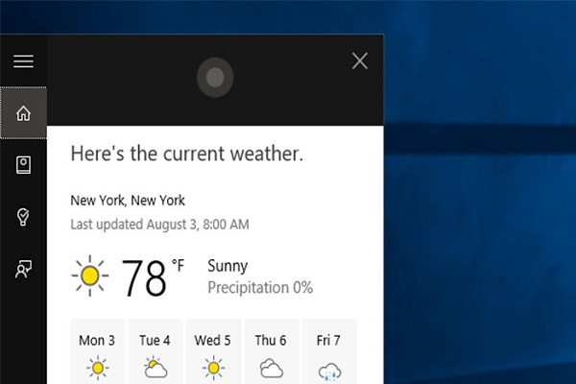The image size is (576, 384).
Task: View the Fri 7 rainy forecast
Action: click(x=329, y=352)
